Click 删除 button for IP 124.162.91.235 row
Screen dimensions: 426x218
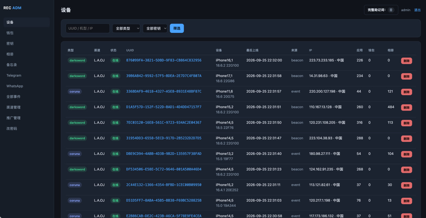406,170
